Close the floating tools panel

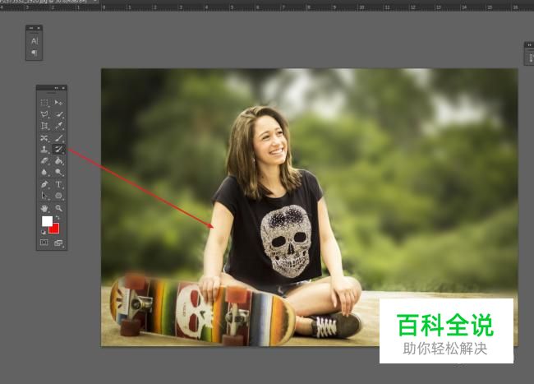tap(63, 88)
